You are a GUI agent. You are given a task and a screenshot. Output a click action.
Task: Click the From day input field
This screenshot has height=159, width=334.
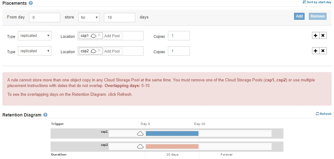pyautogui.click(x=44, y=18)
